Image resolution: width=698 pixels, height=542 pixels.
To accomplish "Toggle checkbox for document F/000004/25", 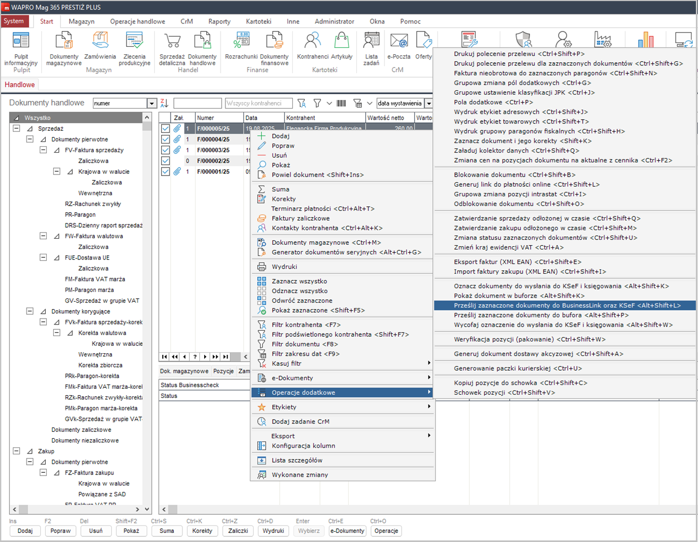I will click(165, 139).
